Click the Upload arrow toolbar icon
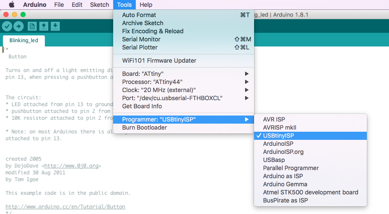Screen dimensions: 389x214 tap(19, 26)
